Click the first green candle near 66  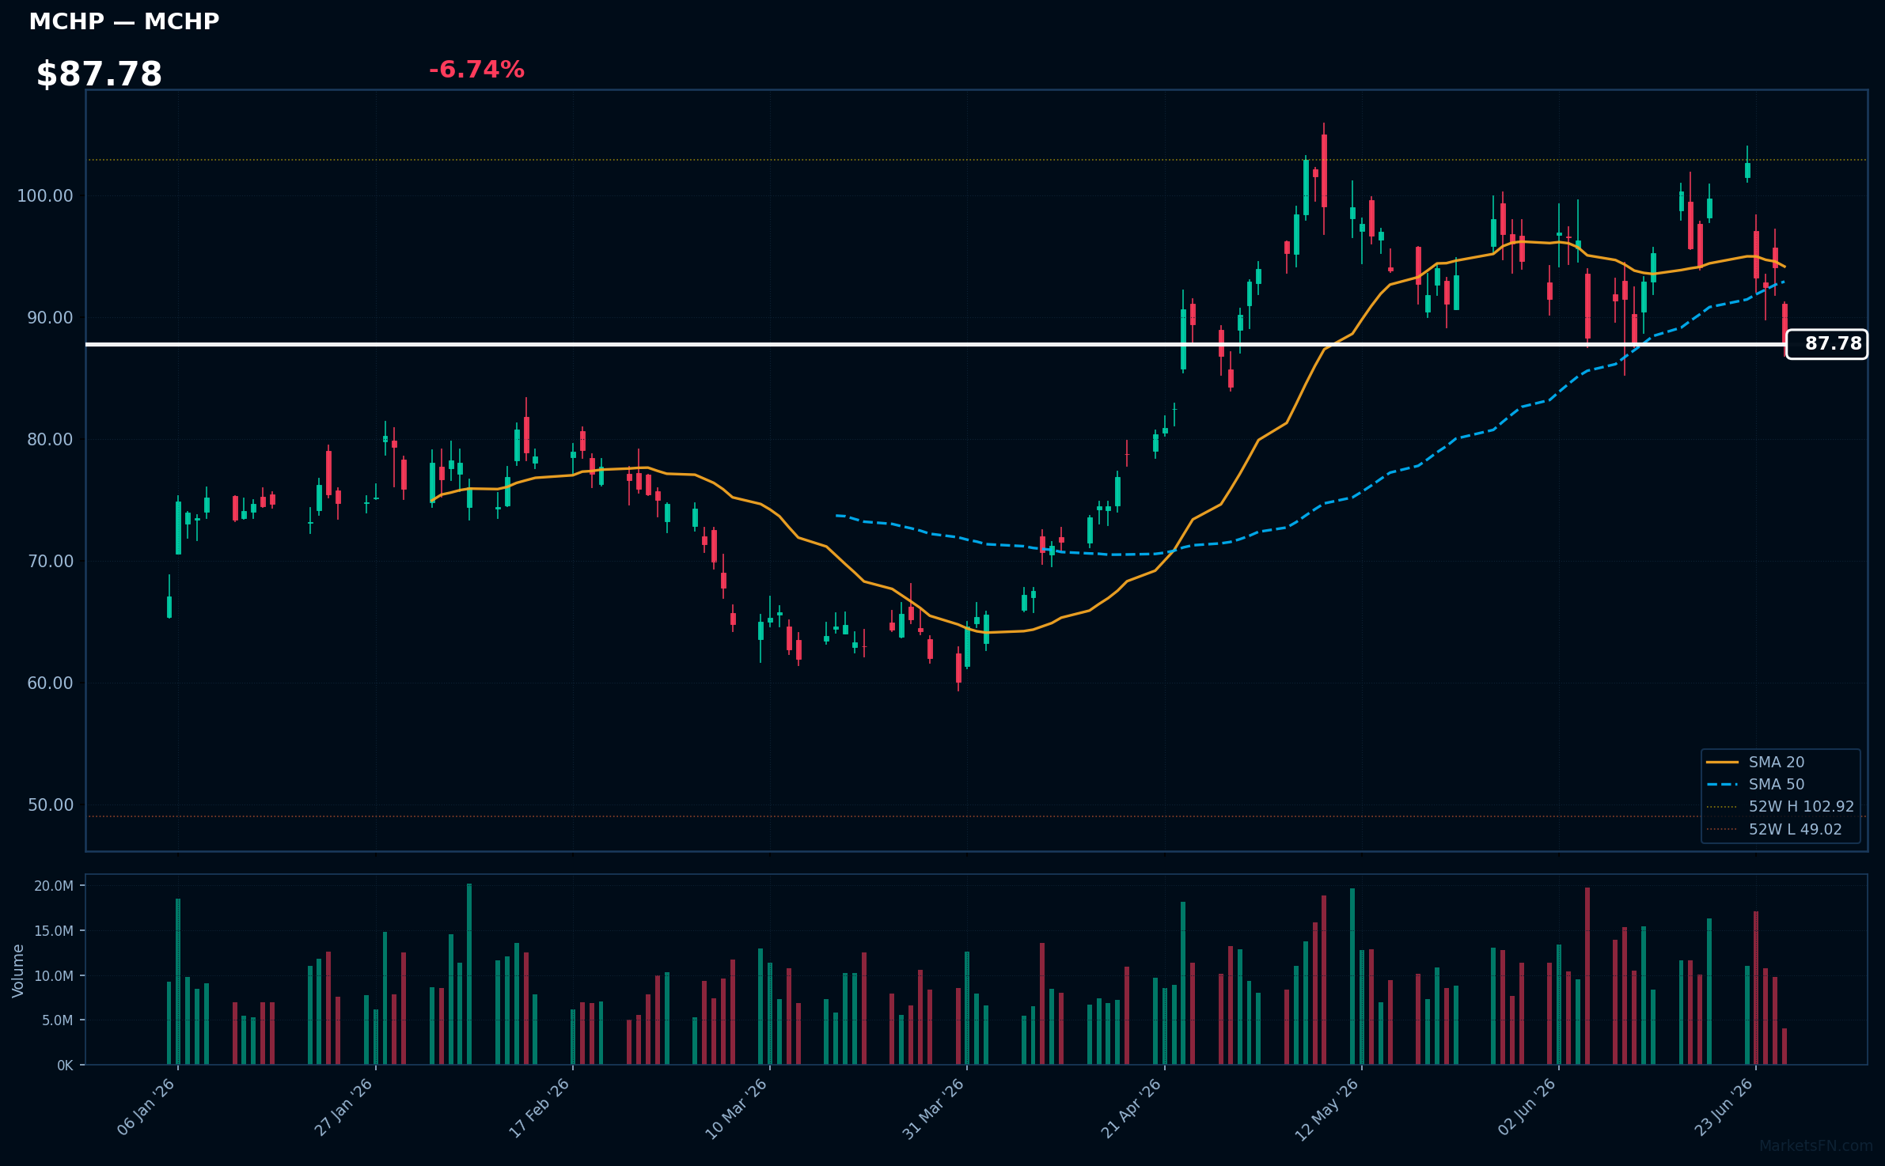pyautogui.click(x=169, y=606)
